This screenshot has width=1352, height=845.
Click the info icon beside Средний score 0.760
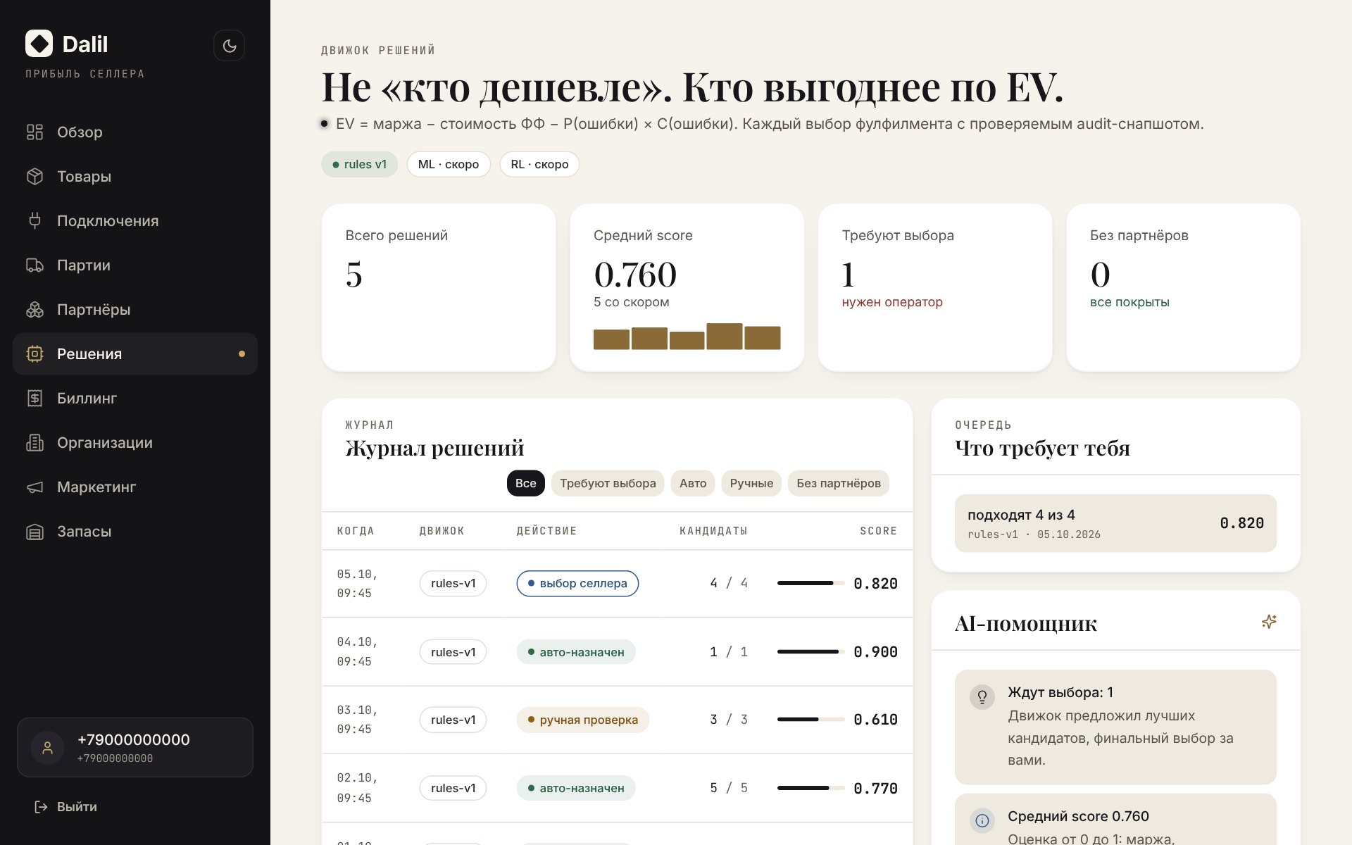pyautogui.click(x=982, y=820)
